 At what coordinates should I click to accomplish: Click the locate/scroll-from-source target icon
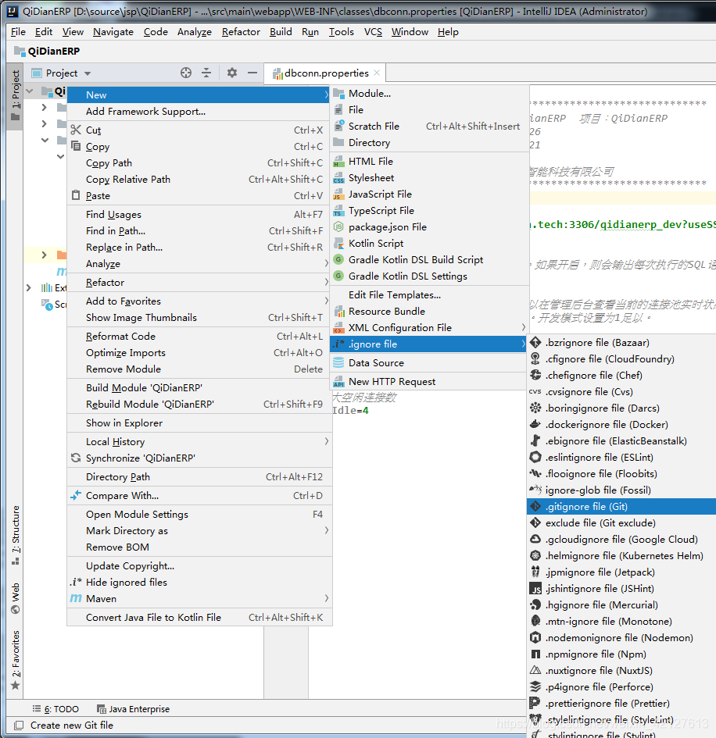coord(186,73)
